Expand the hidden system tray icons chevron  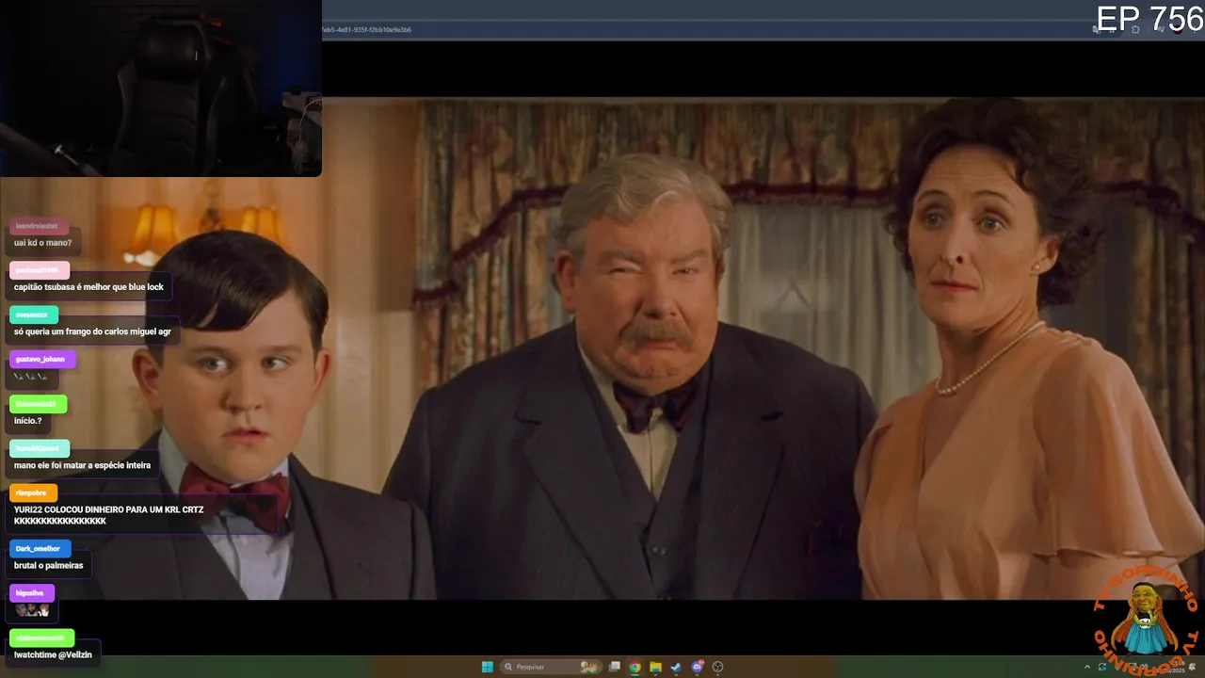(x=1087, y=667)
